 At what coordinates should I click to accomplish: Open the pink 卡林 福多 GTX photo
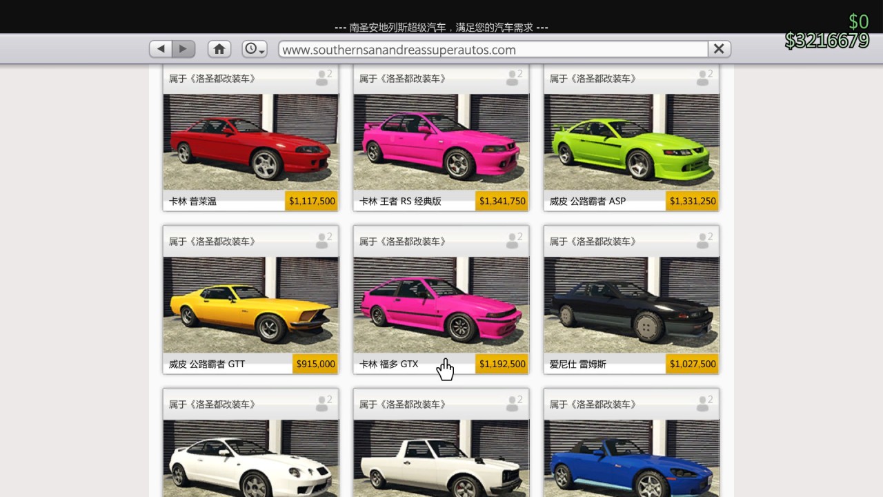point(441,305)
